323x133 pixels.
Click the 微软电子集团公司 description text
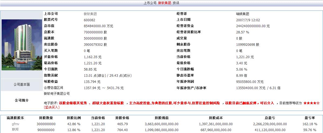(x=57, y=94)
